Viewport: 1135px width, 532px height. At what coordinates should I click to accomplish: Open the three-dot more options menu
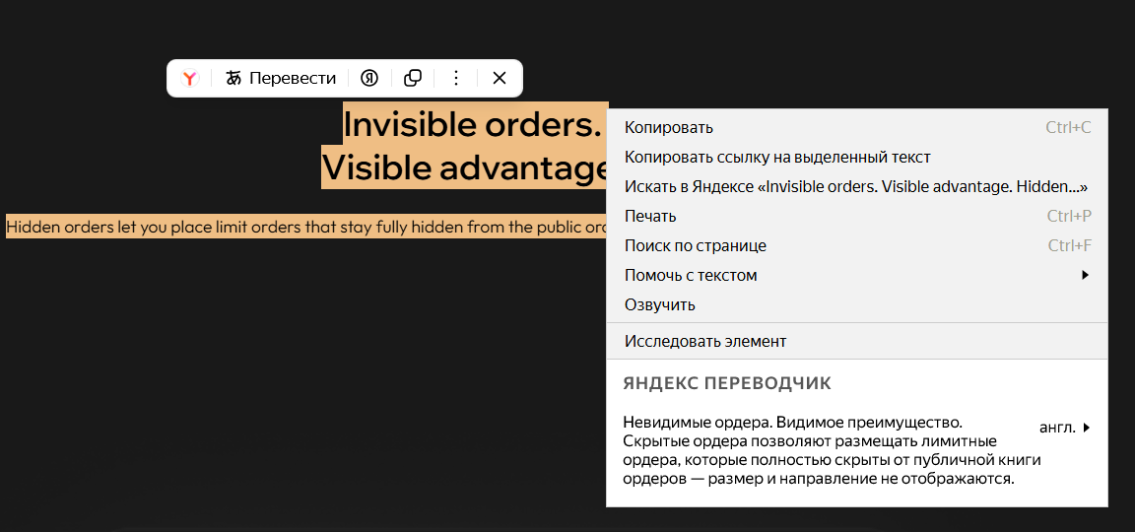pyautogui.click(x=455, y=79)
